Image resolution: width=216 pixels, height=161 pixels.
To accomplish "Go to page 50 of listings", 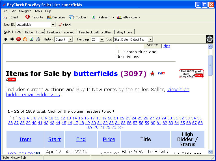I will pos(93,123).
